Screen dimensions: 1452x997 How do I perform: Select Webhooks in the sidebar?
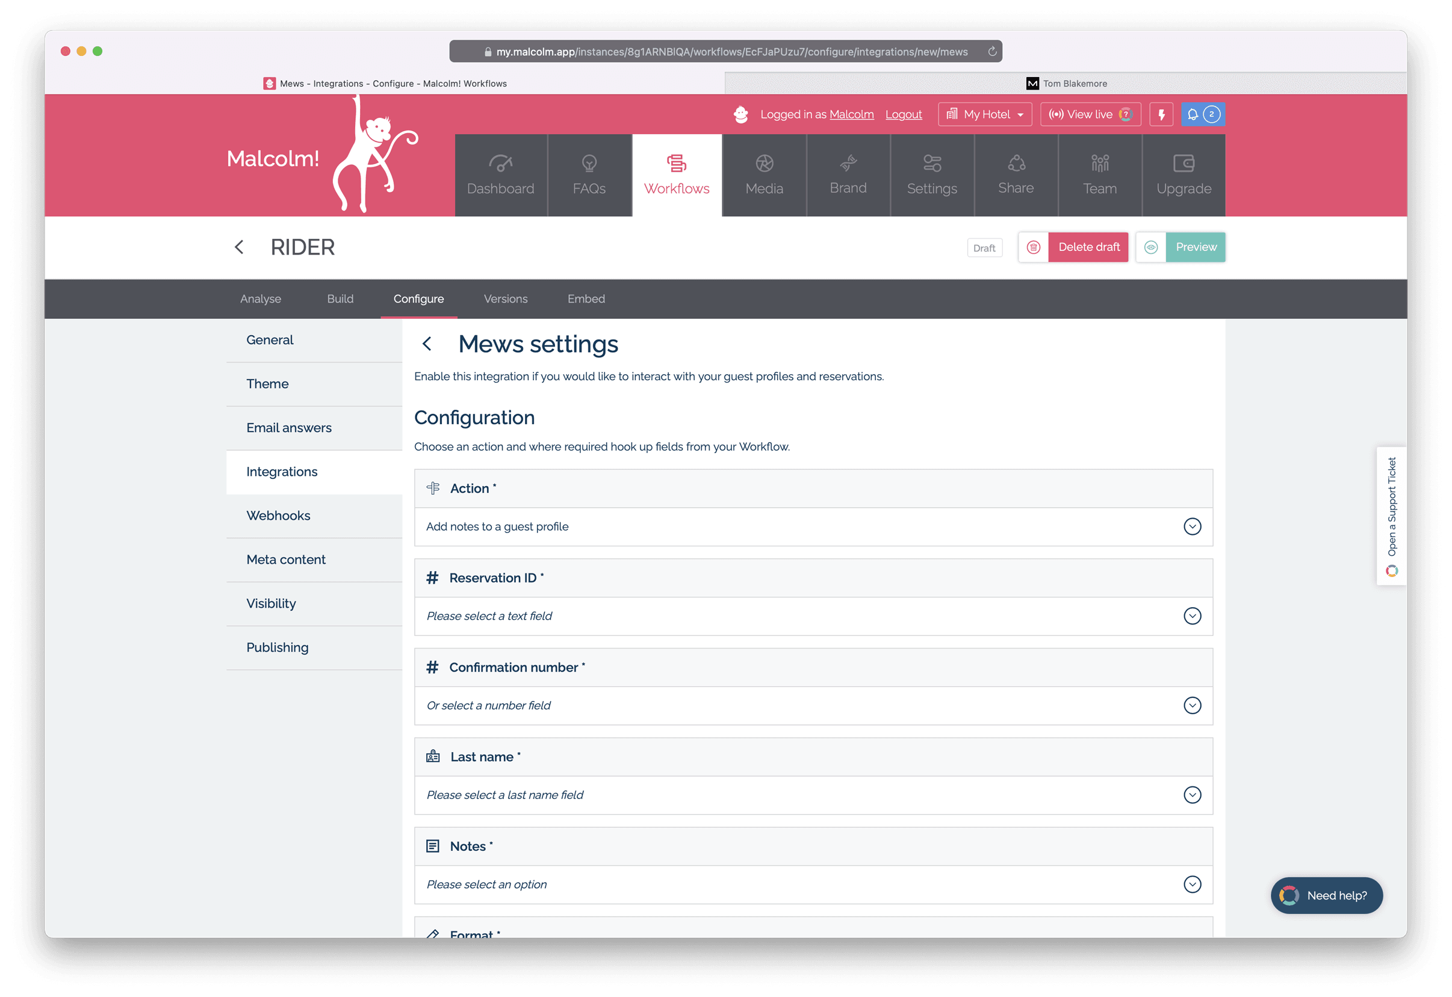pyautogui.click(x=278, y=516)
